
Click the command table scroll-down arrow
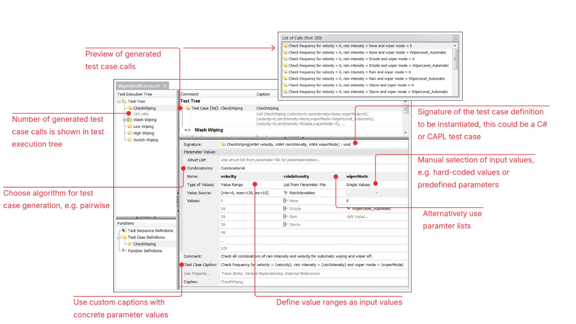406,132
